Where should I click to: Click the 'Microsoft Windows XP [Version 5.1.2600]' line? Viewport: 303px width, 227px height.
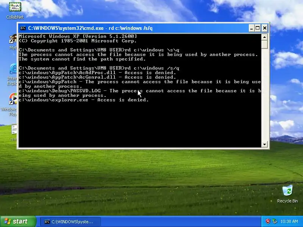(x=78, y=36)
